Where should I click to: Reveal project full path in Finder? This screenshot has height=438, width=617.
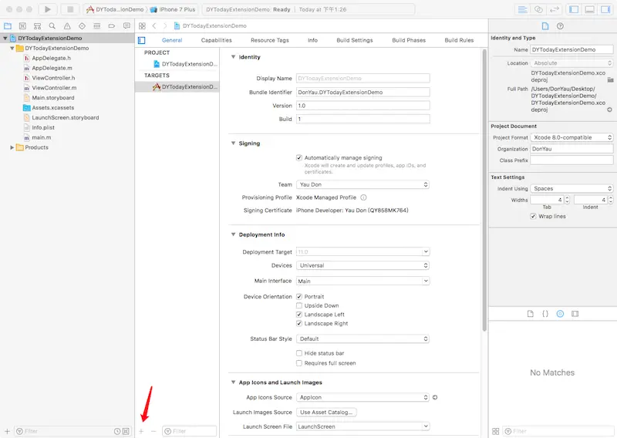(609, 109)
